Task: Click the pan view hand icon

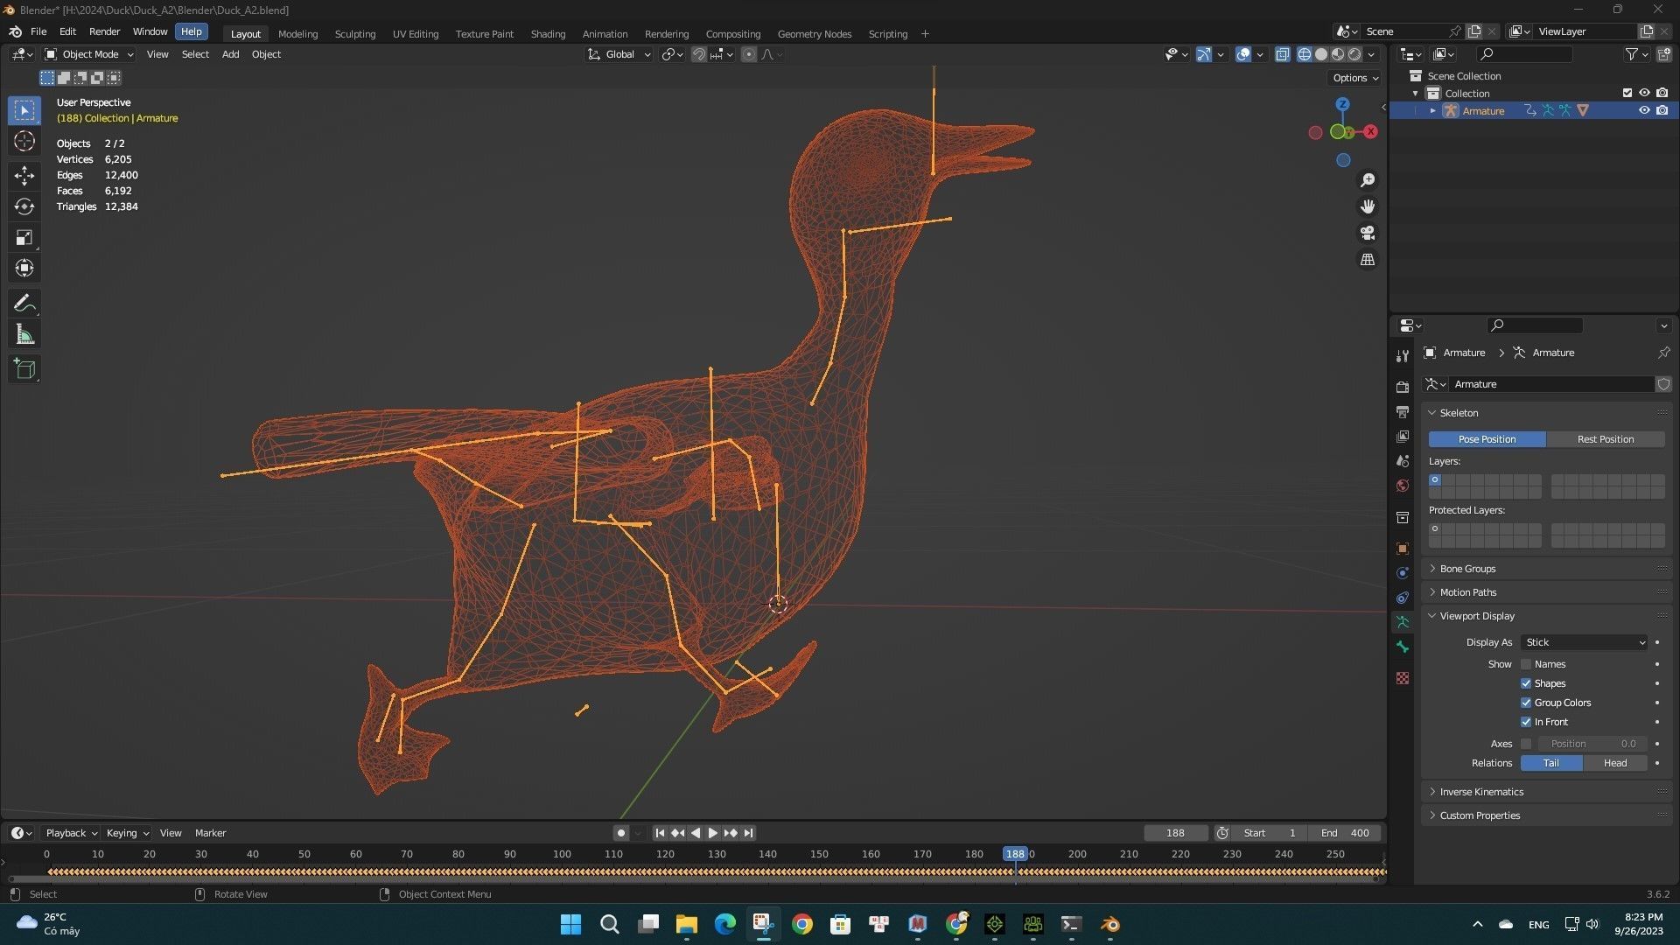Action: [1367, 206]
